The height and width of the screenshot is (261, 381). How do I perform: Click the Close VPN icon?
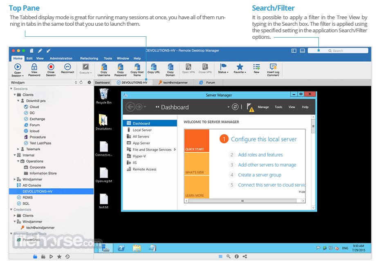click(205, 67)
